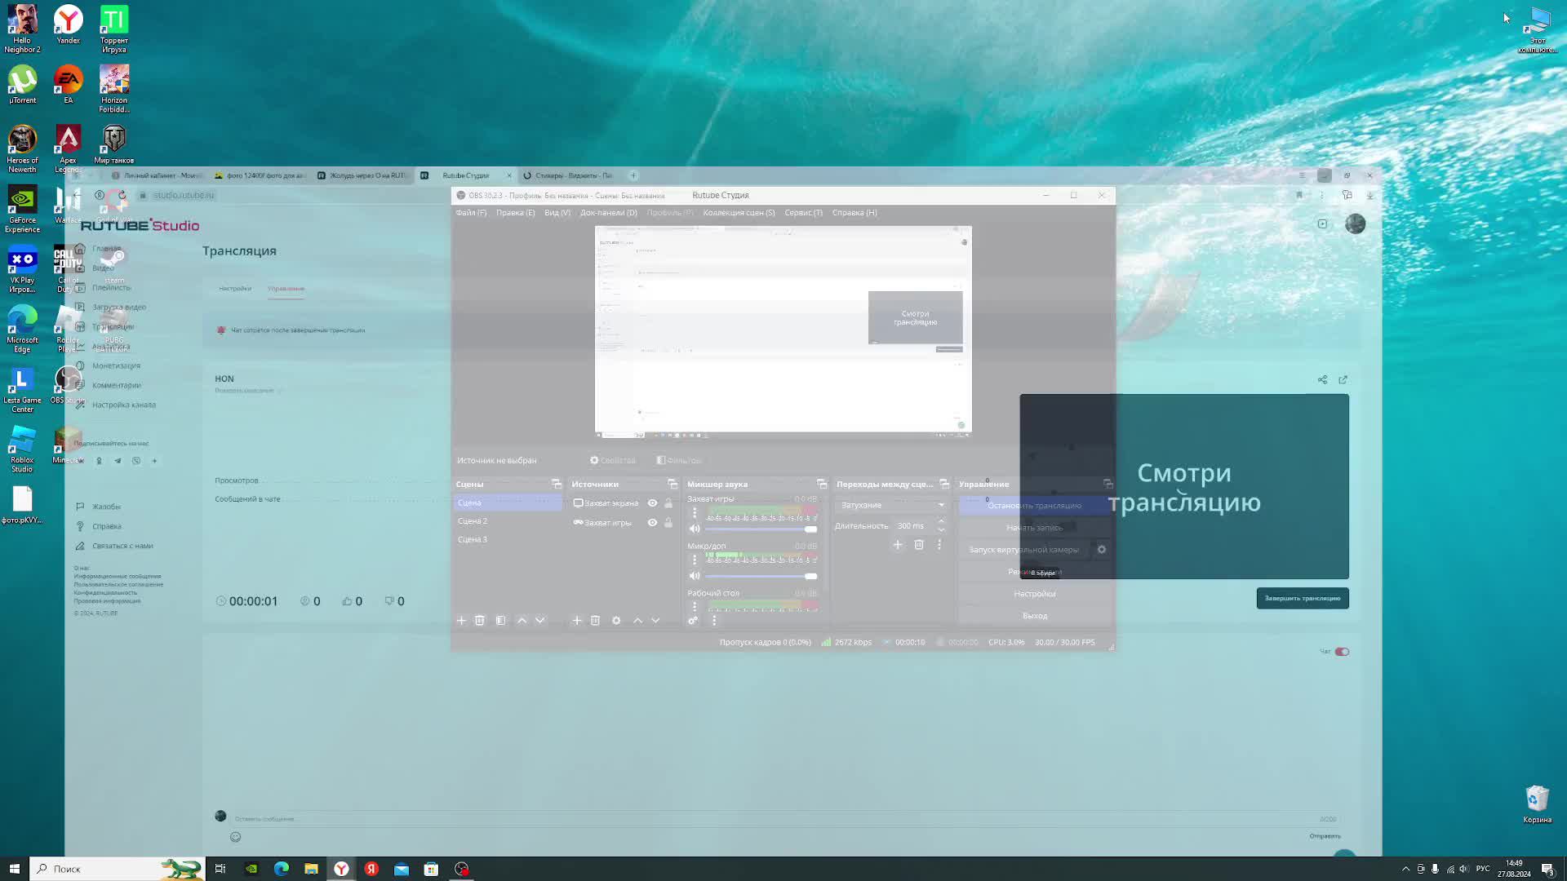Viewport: 1567px width, 881px height.
Task: Move selected source down with chevron
Action: pos(655,621)
